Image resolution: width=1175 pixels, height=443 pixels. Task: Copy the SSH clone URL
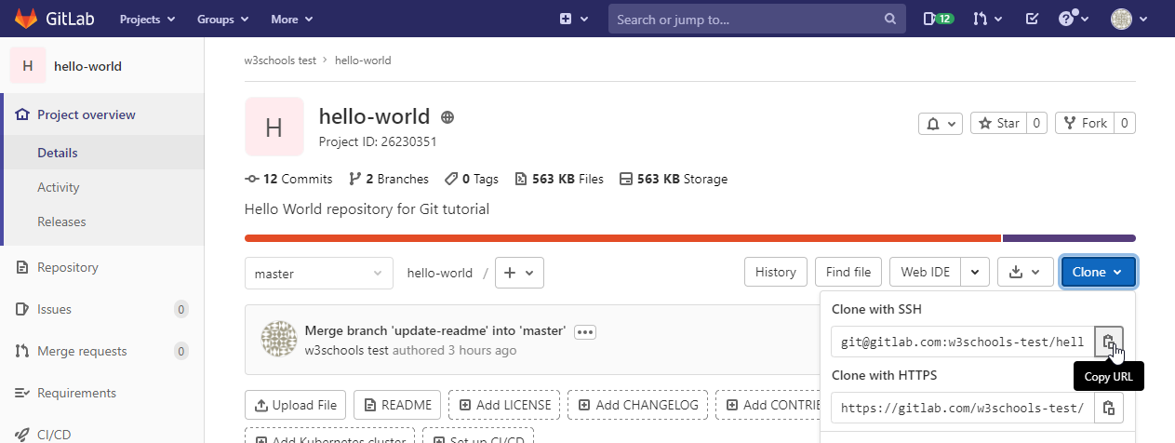click(x=1108, y=342)
